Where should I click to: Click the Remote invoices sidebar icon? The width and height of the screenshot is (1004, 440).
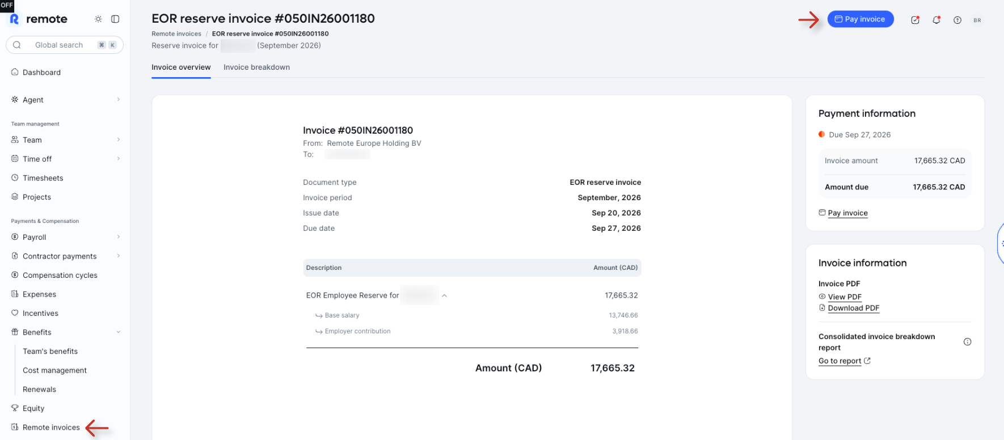[x=15, y=428]
